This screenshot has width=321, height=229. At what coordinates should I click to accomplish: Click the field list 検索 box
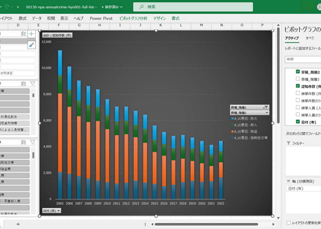(303, 59)
